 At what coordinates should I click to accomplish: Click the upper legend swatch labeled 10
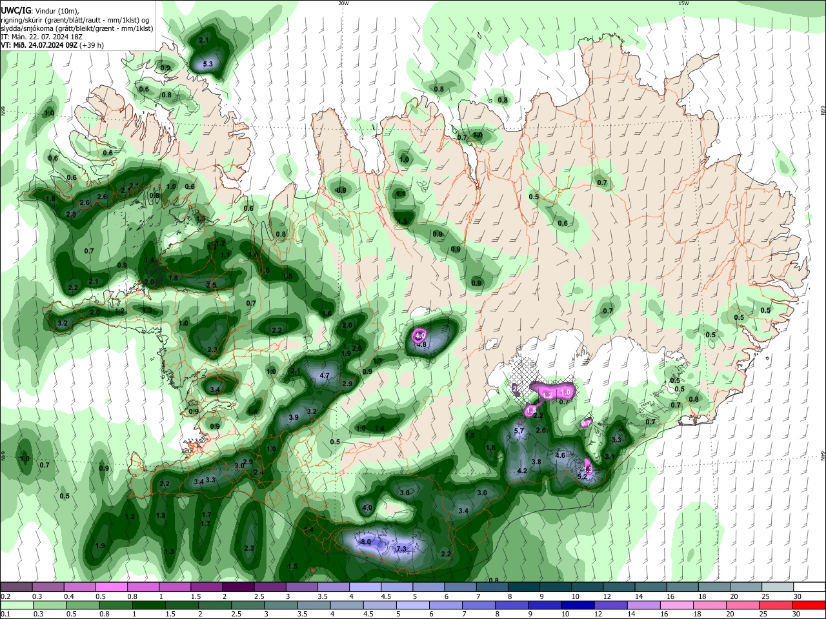coord(587,587)
